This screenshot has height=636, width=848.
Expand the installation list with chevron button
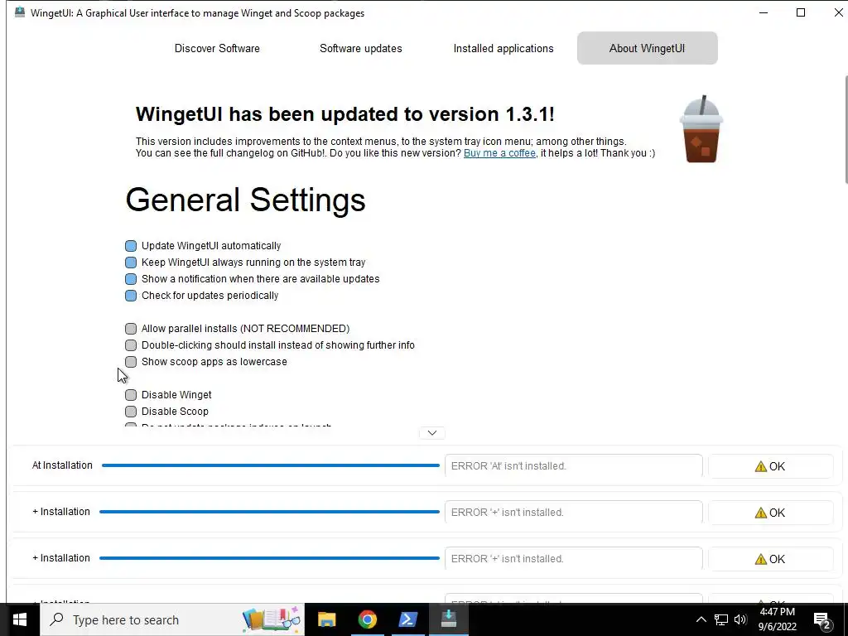tap(432, 432)
